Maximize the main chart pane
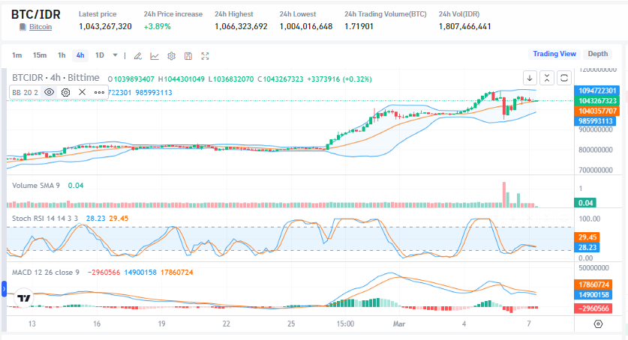The image size is (628, 340). (564, 78)
